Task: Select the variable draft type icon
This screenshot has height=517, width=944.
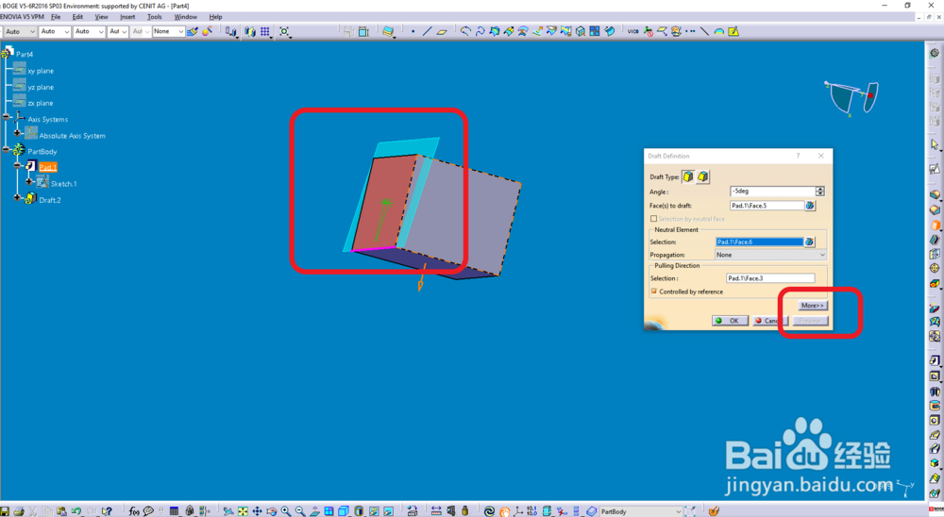Action: pos(702,176)
